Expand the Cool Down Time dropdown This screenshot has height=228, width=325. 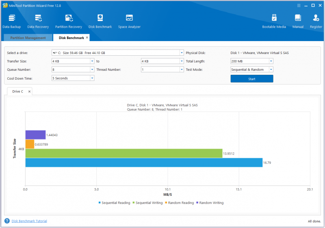[92, 78]
